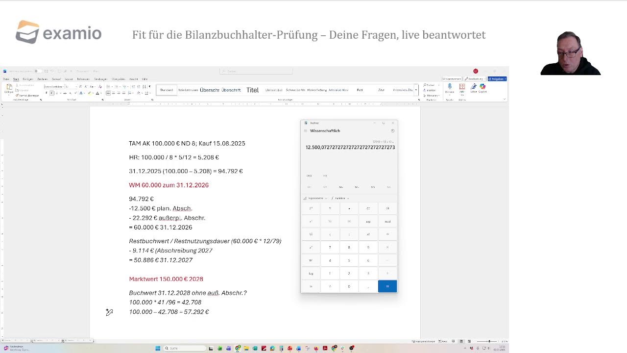This screenshot has width=627, height=353.
Task: Click the clear formatting icon
Action: click(x=100, y=87)
